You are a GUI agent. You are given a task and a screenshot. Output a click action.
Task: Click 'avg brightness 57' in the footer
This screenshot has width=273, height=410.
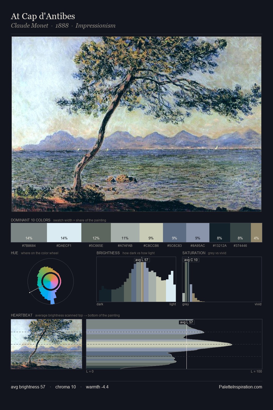28,387
